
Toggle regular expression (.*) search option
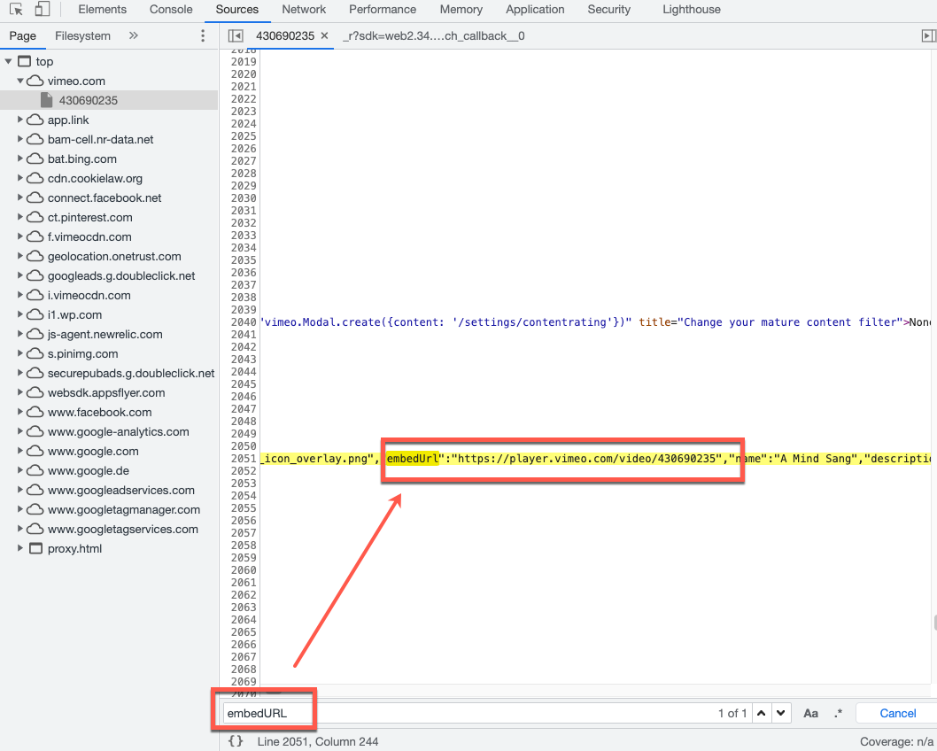point(838,713)
